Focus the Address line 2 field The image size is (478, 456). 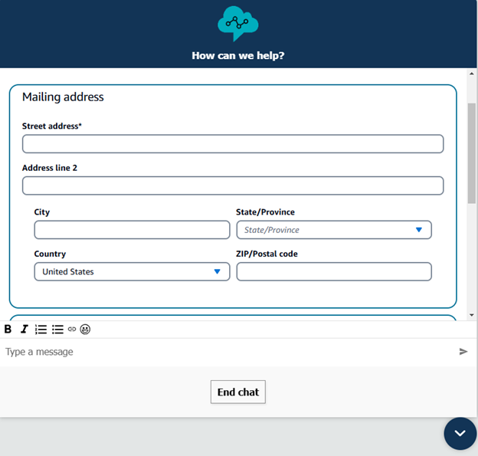click(x=233, y=185)
